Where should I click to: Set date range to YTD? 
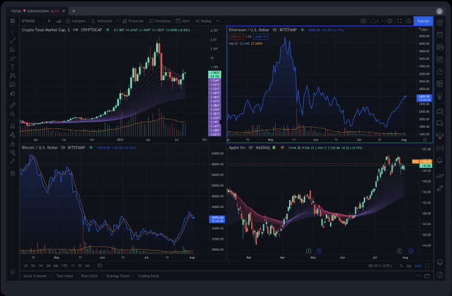[64, 266]
